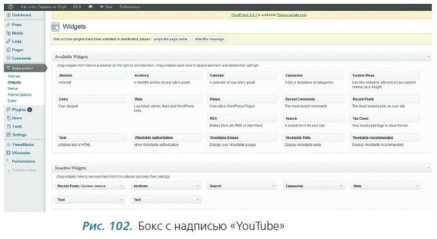Click the Comments bubble icon in sidebar
The height and width of the screenshot is (239, 437).
pos(8,58)
